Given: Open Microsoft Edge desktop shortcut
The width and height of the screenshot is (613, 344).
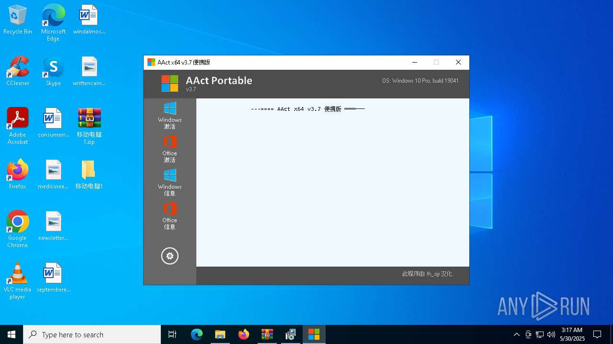Looking at the screenshot, I should pyautogui.click(x=53, y=23).
